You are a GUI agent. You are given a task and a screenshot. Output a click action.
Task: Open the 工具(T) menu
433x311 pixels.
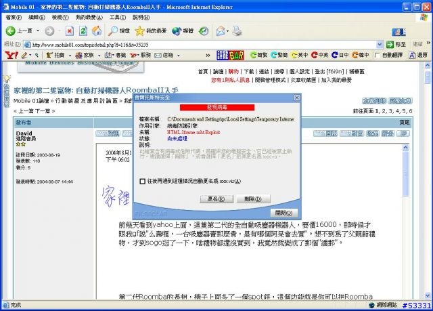(x=118, y=18)
